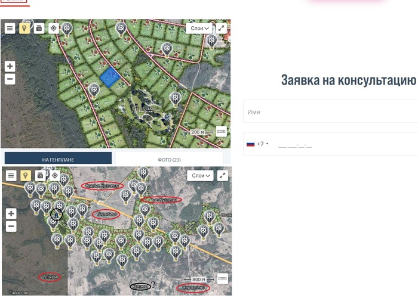The image size is (418, 298).
Task: Activate the ruler tool on lower map
Action: 223,279
